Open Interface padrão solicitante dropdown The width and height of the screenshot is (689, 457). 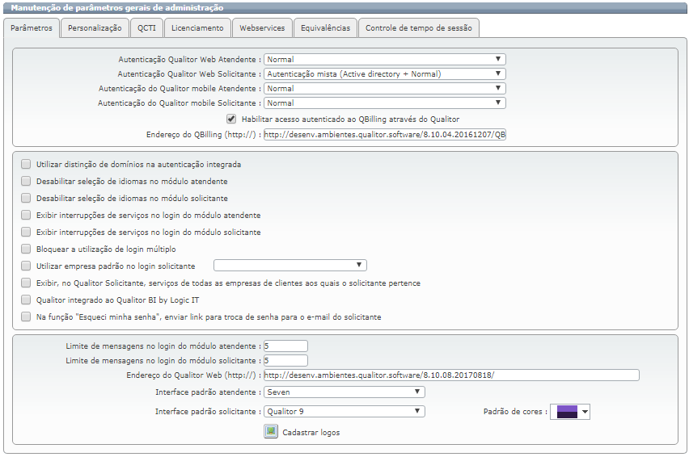[x=344, y=412]
